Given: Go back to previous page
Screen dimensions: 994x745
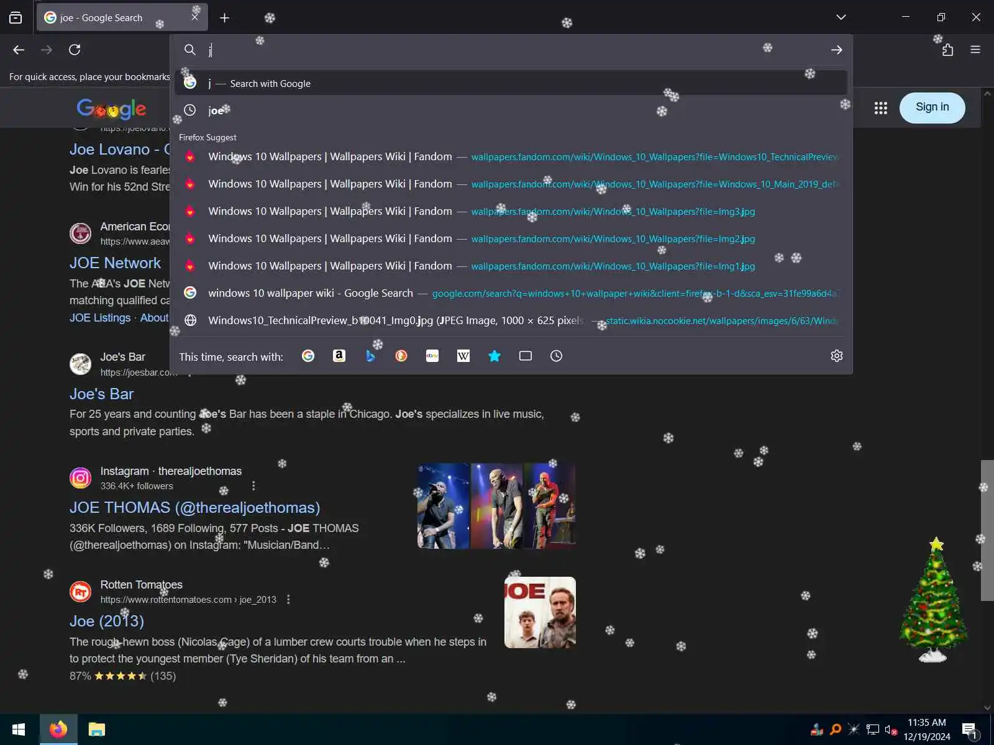Looking at the screenshot, I should coord(19,50).
